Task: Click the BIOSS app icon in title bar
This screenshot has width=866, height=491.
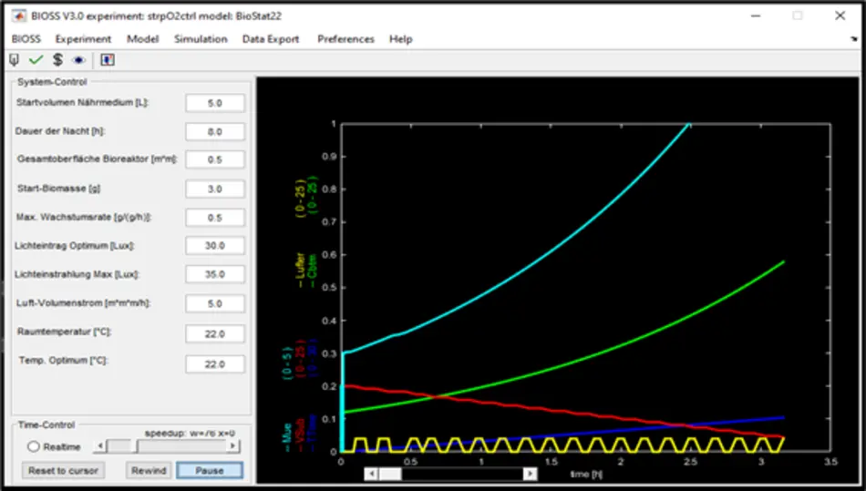Action: tap(18, 15)
